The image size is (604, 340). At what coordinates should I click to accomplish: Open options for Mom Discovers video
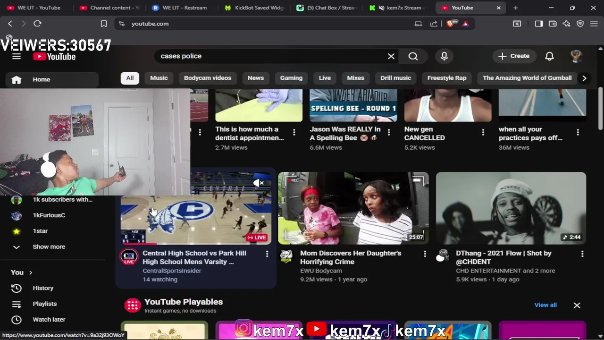click(x=425, y=254)
